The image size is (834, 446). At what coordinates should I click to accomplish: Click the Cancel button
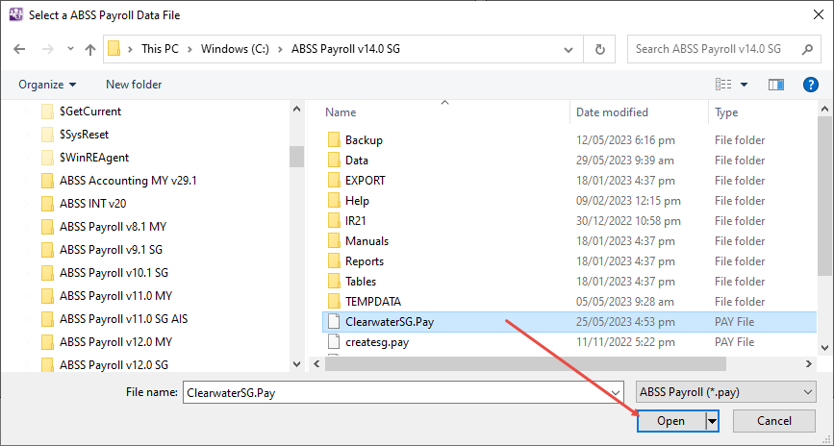774,421
